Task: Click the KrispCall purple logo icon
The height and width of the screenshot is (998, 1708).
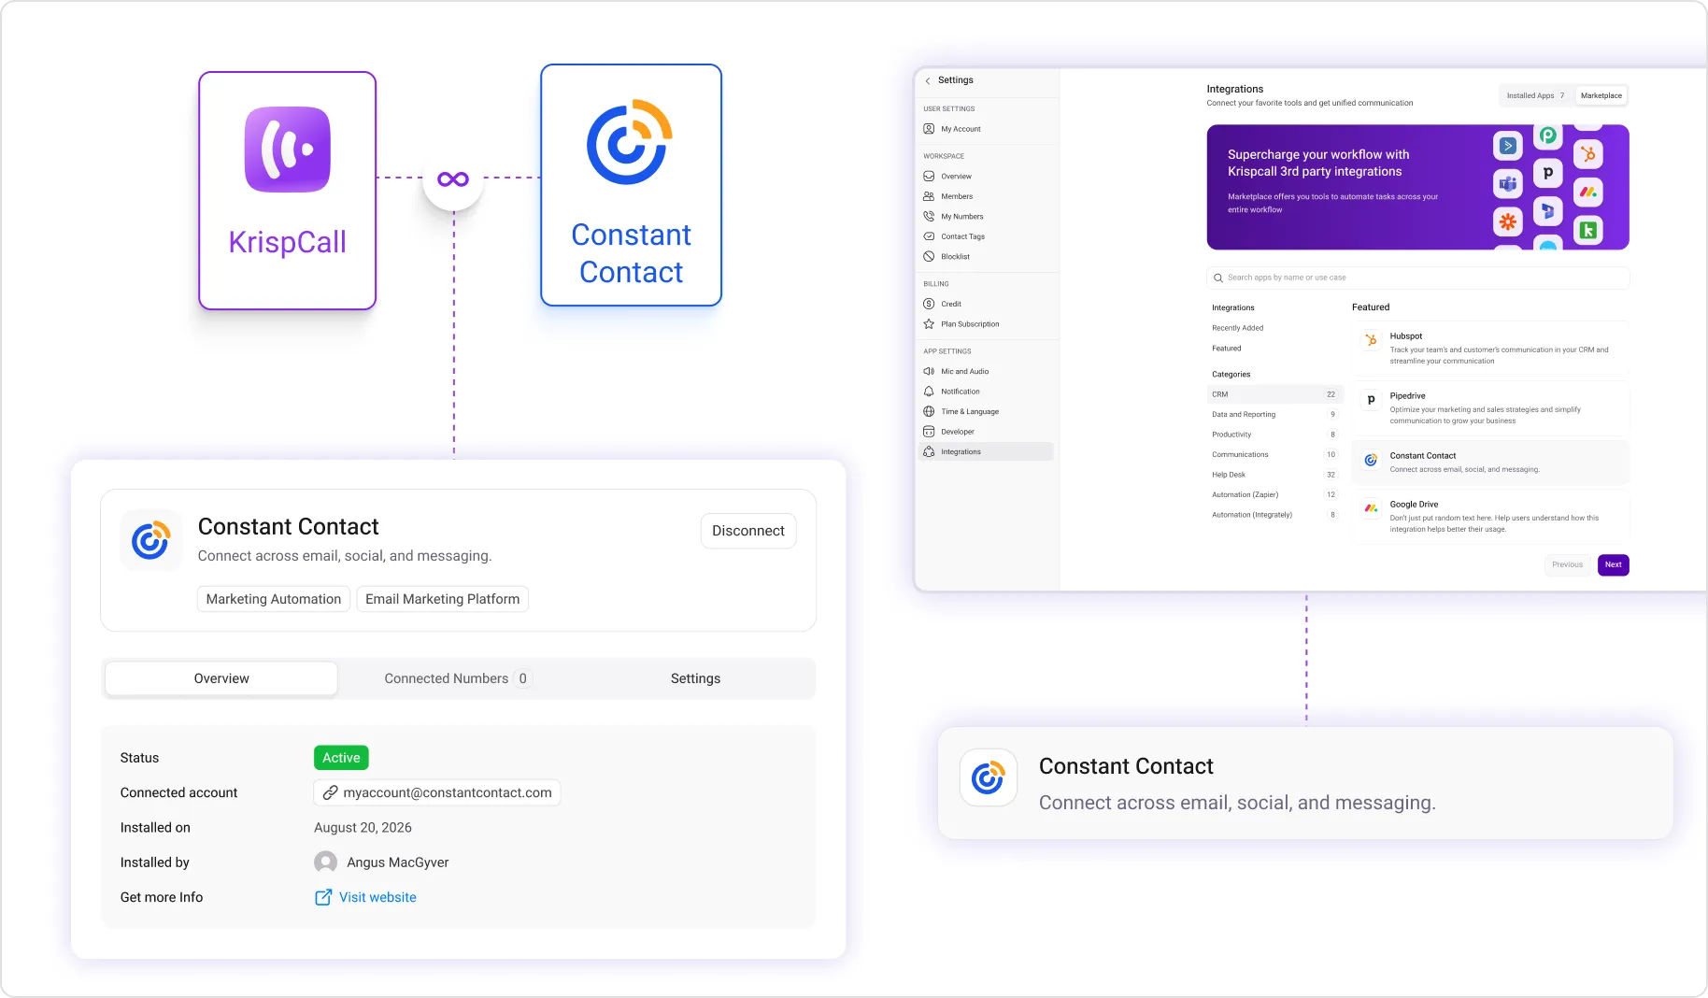Action: coord(287,150)
